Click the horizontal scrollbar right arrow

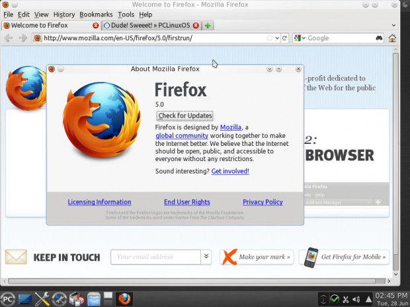pos(389,281)
